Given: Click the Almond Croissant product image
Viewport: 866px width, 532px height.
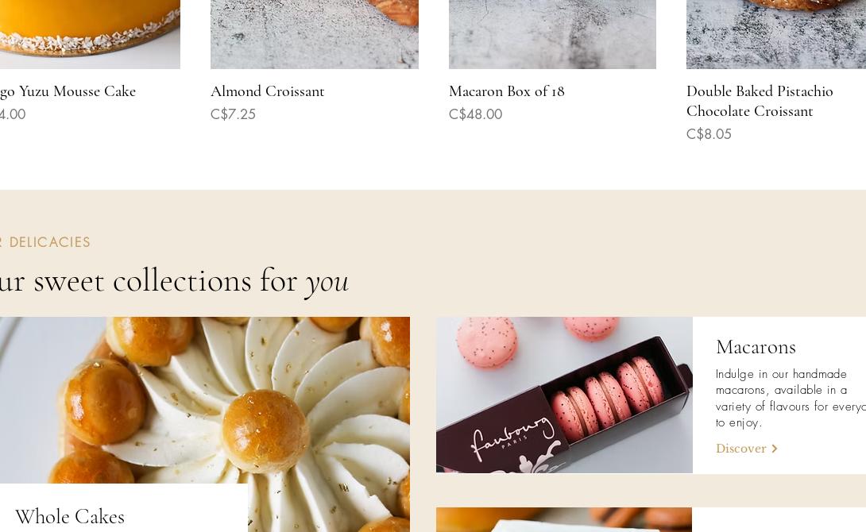Looking at the screenshot, I should click(x=315, y=34).
